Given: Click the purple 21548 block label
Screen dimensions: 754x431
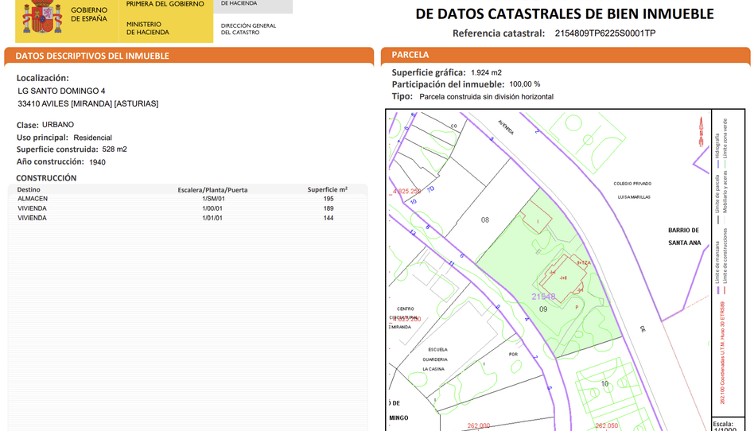Looking at the screenshot, I should (542, 297).
